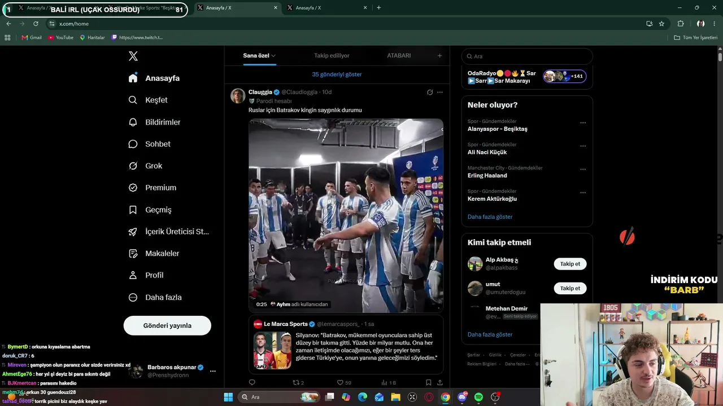Open Keşfet in the sidebar
Screen dimensions: 723x406
[x=148, y=100]
